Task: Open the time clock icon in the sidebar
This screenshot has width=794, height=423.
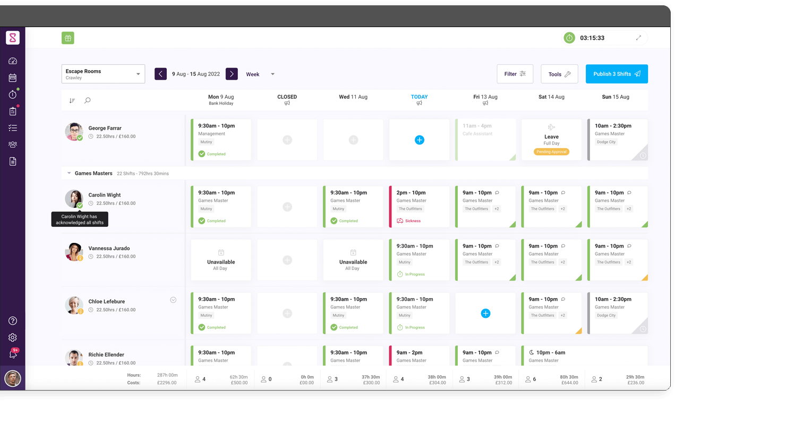Action: [x=13, y=94]
